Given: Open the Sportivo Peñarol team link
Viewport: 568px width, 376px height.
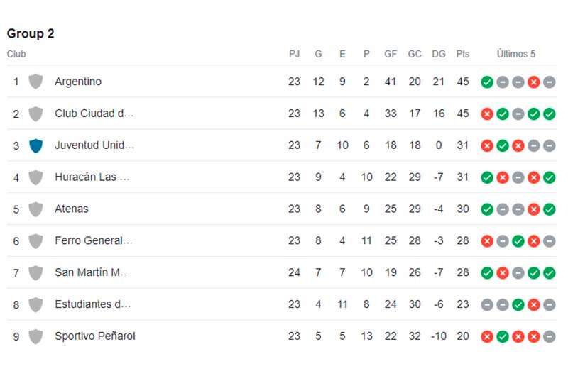Looking at the screenshot, I should tap(95, 336).
